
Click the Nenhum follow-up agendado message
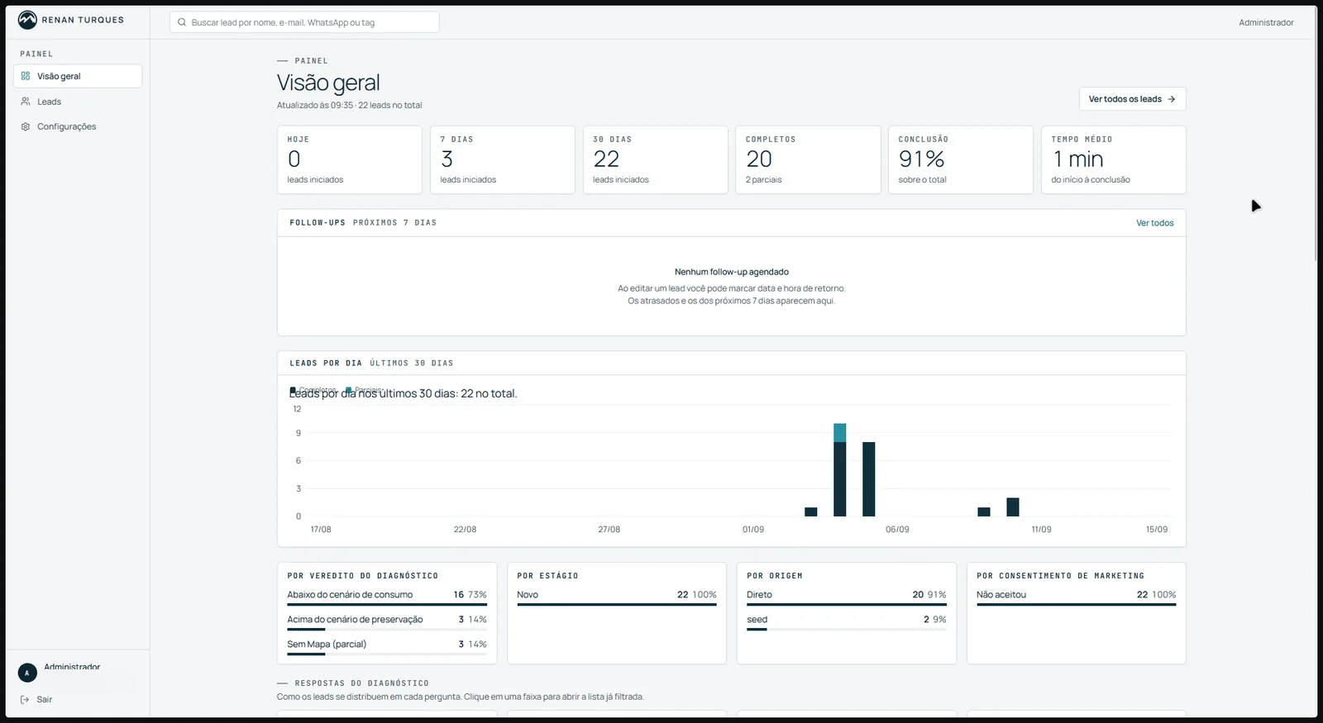click(x=732, y=272)
